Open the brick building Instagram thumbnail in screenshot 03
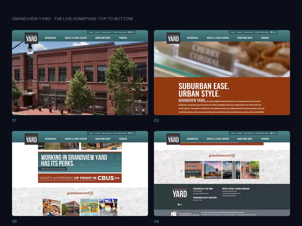The height and width of the screenshot is (226, 302). (71, 207)
